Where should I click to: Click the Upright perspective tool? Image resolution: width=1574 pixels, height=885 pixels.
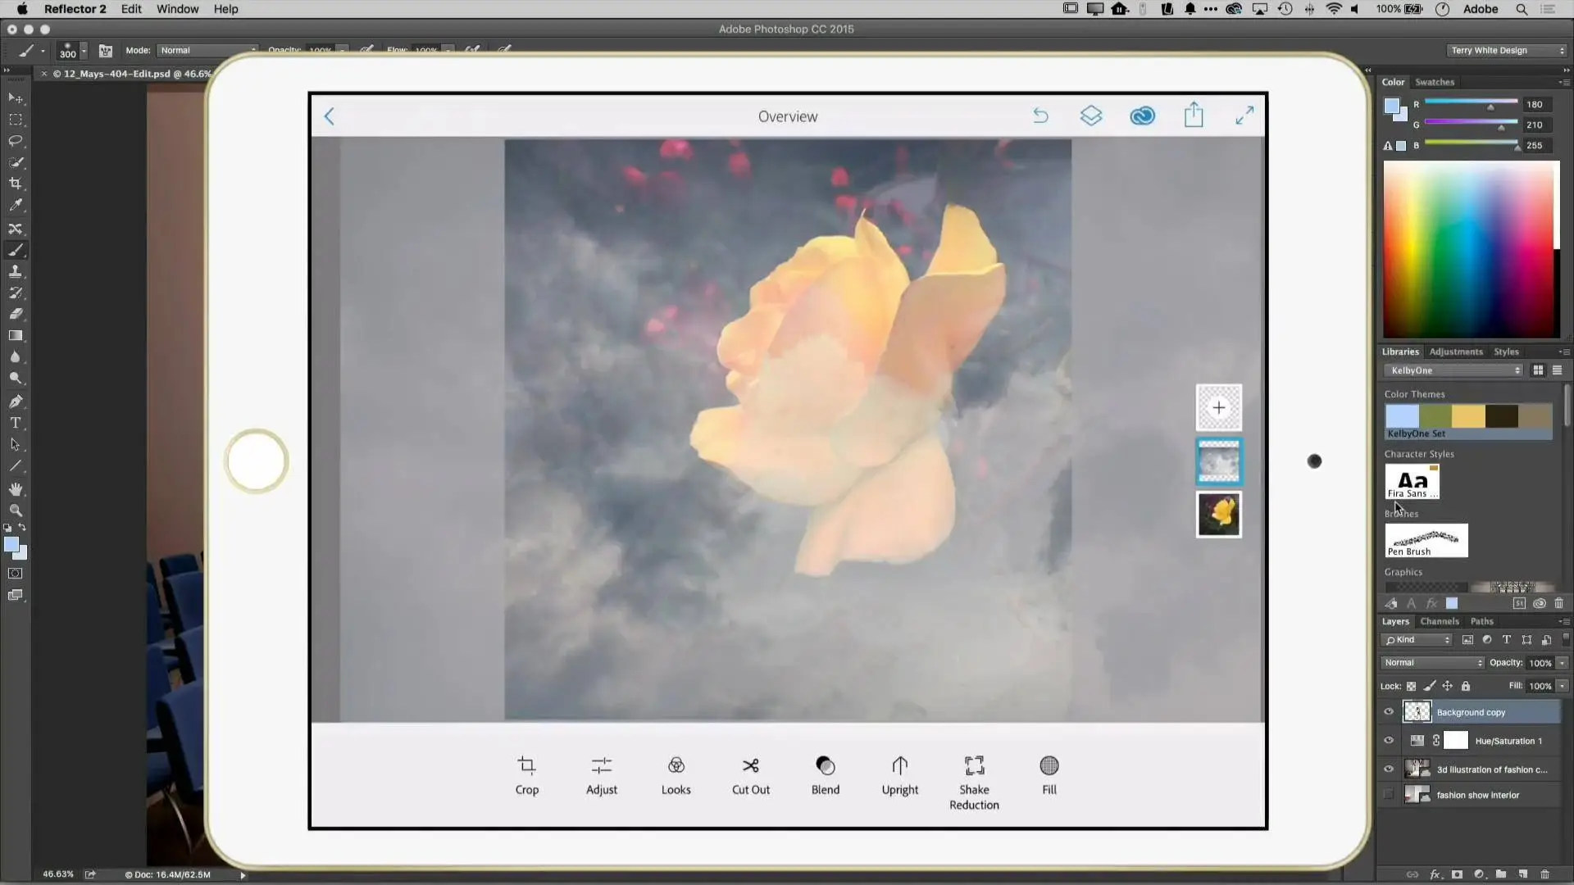pyautogui.click(x=899, y=774)
